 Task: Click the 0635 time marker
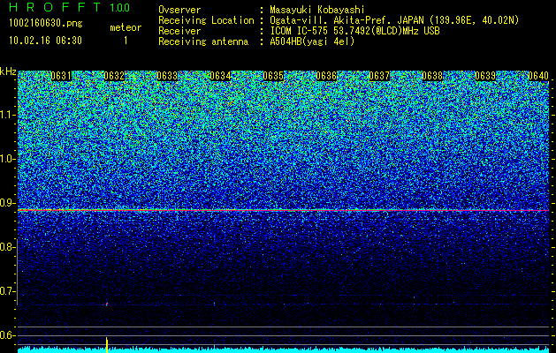(x=273, y=76)
